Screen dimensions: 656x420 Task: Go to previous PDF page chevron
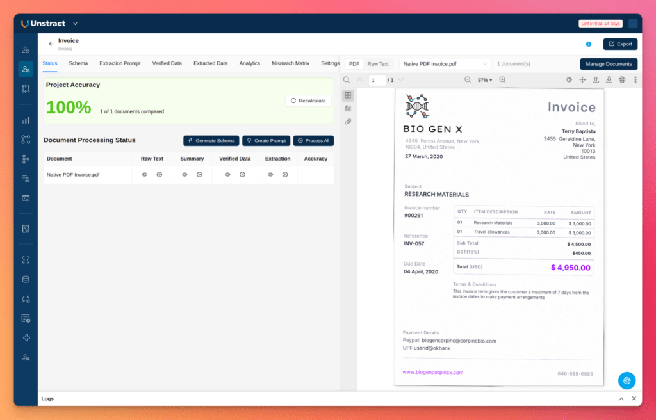(x=360, y=80)
